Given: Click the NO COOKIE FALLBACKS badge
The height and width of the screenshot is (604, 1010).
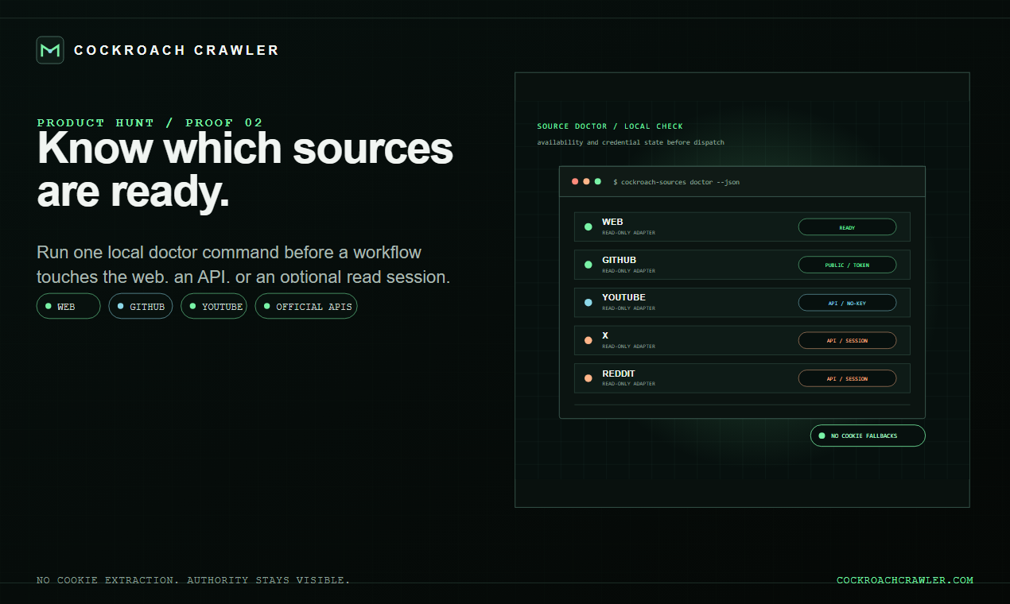Looking at the screenshot, I should (x=868, y=436).
